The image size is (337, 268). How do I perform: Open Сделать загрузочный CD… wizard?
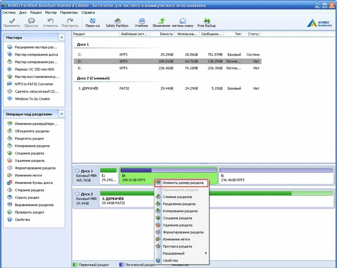click(x=37, y=91)
